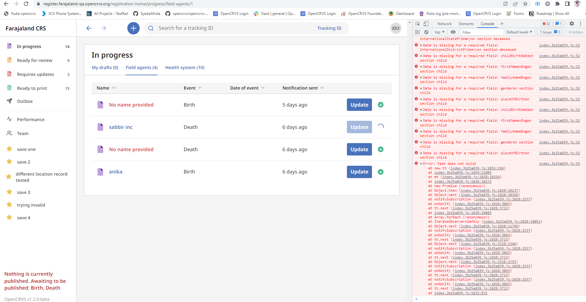Click the blue plus icon to start new declaration

pyautogui.click(x=133, y=28)
